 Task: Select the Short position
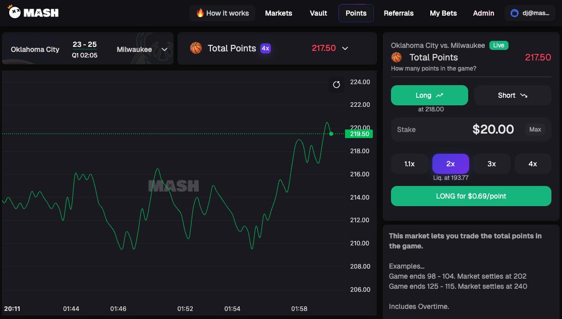(x=513, y=95)
